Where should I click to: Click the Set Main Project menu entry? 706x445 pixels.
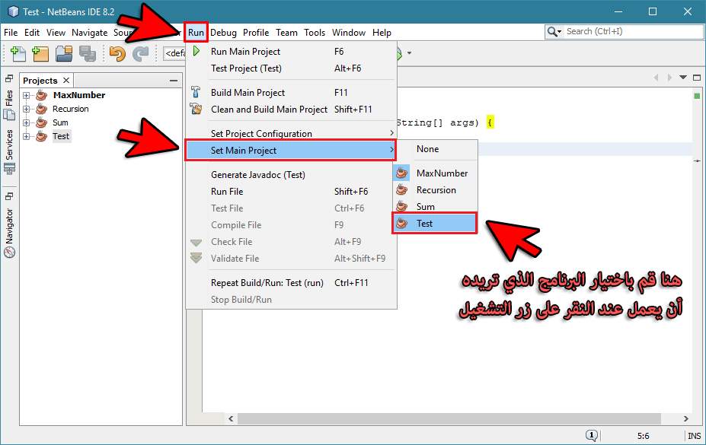[x=292, y=150]
